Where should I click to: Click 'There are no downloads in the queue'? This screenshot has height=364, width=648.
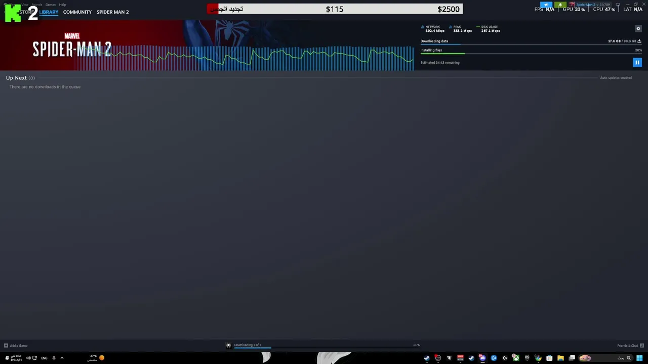[x=45, y=87]
